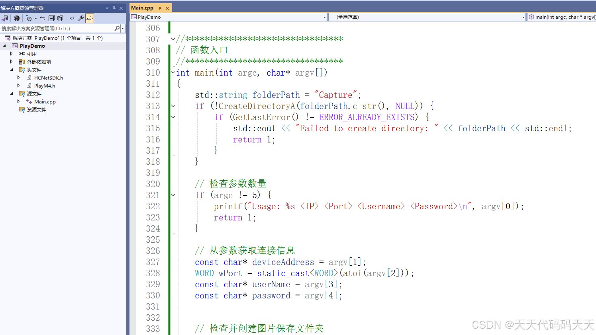Click CreateDirectoryA on line 313
The image size is (596, 335).
click(257, 106)
